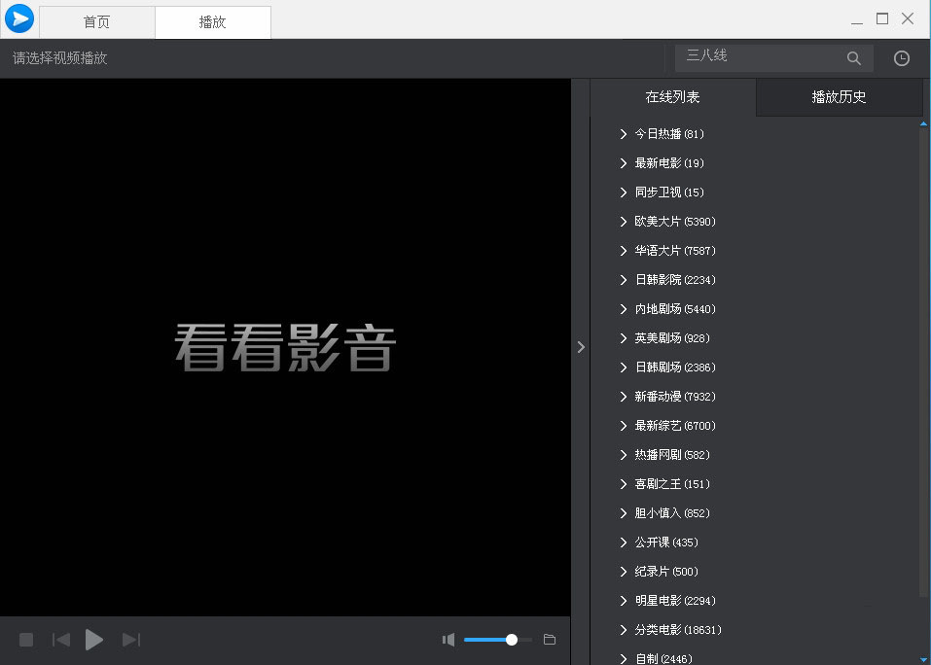The width and height of the screenshot is (931, 665).
Task: Expand the 今日热播 chevron
Action: pyautogui.click(x=623, y=134)
